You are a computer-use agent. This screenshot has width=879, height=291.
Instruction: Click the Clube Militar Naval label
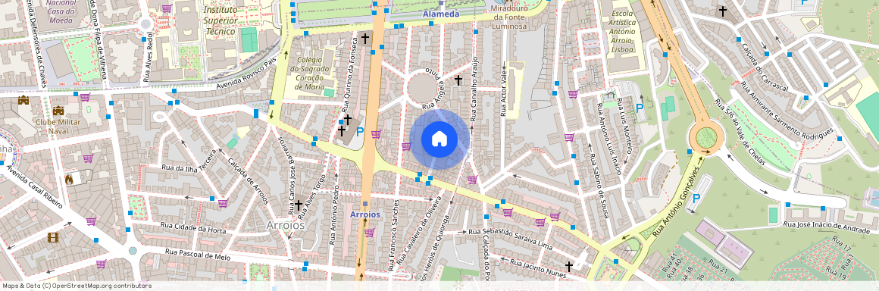tap(58, 126)
